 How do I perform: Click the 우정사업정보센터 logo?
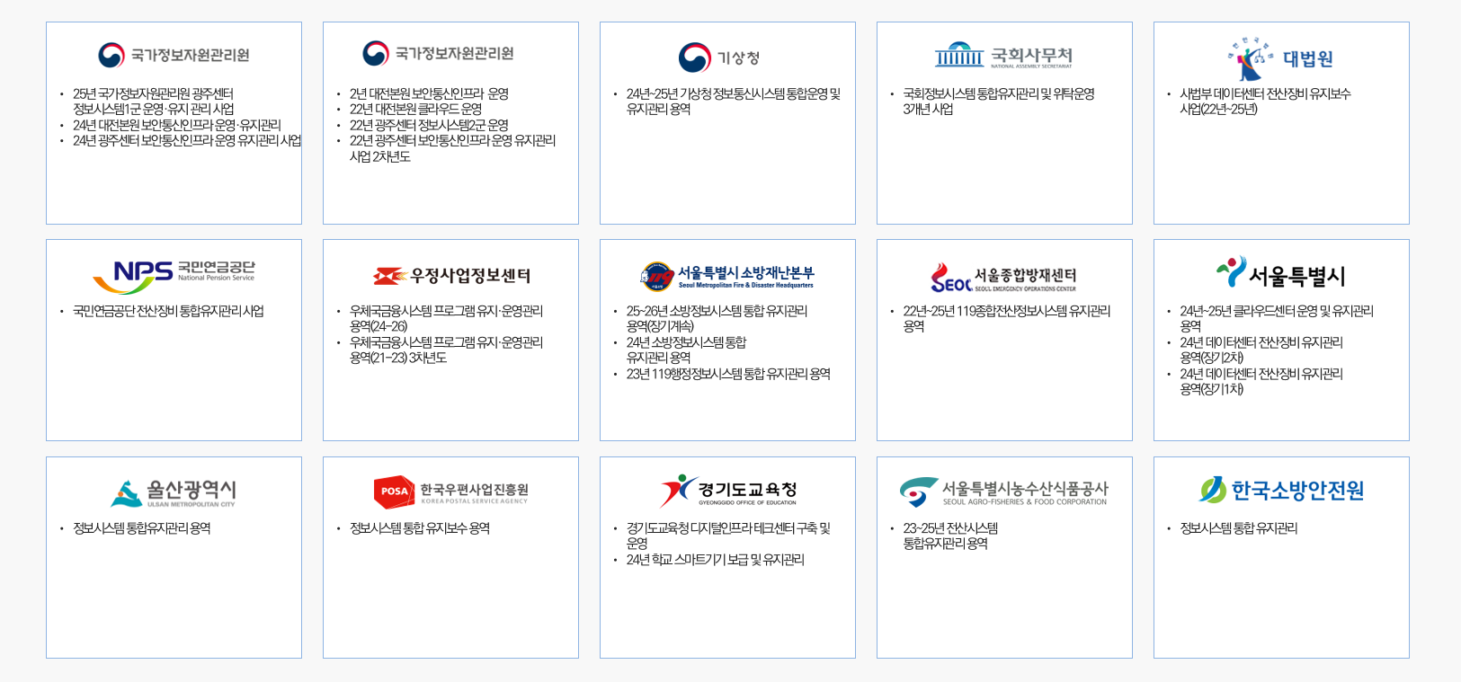pos(451,276)
